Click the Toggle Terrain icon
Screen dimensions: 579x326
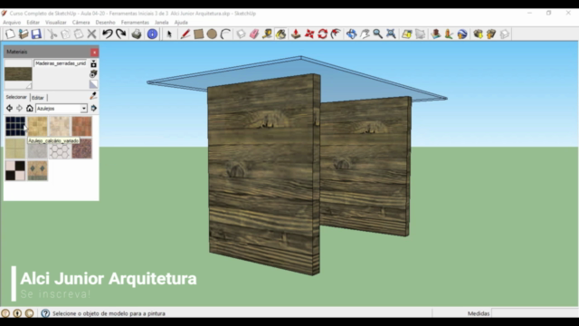pyautogui.click(x=420, y=34)
